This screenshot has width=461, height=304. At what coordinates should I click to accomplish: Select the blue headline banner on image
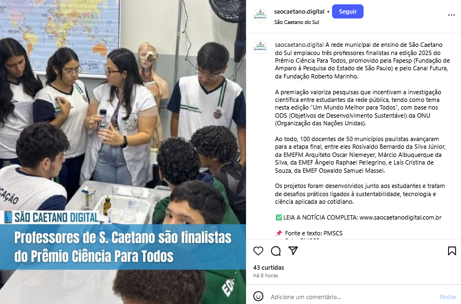tap(123, 247)
